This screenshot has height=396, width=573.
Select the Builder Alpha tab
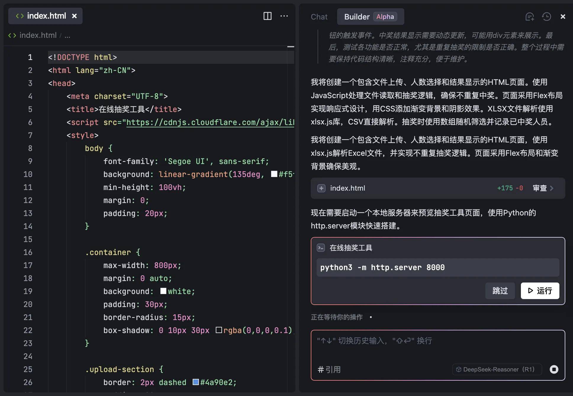370,17
